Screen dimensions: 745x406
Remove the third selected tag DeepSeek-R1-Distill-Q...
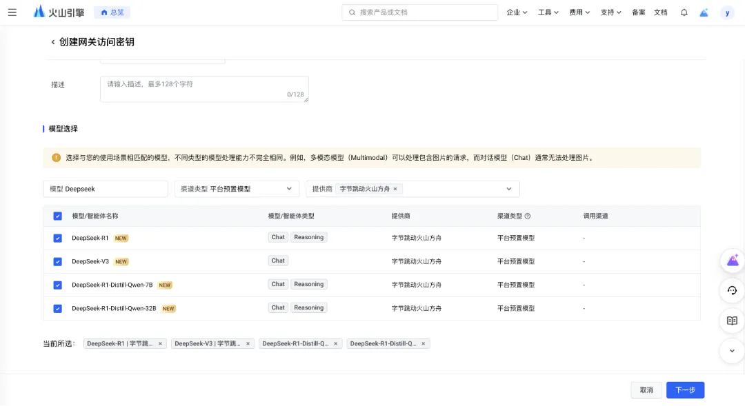[x=335, y=344]
